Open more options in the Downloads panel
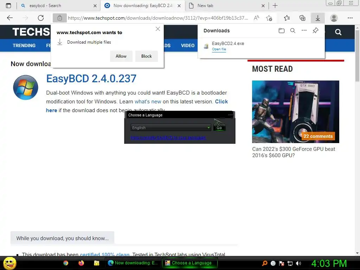Image resolution: width=360 pixels, height=270 pixels. tap(304, 30)
